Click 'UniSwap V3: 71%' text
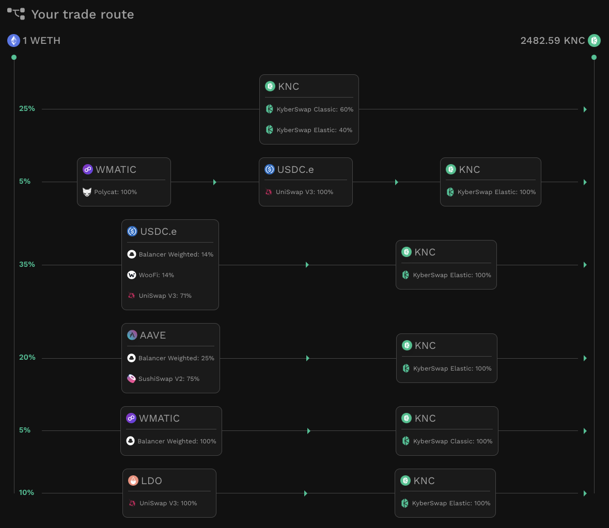This screenshot has height=528, width=609. click(x=165, y=296)
